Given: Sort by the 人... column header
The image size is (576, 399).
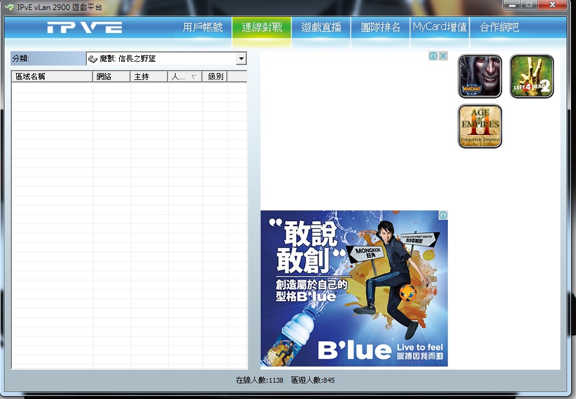Looking at the screenshot, I should coord(185,76).
